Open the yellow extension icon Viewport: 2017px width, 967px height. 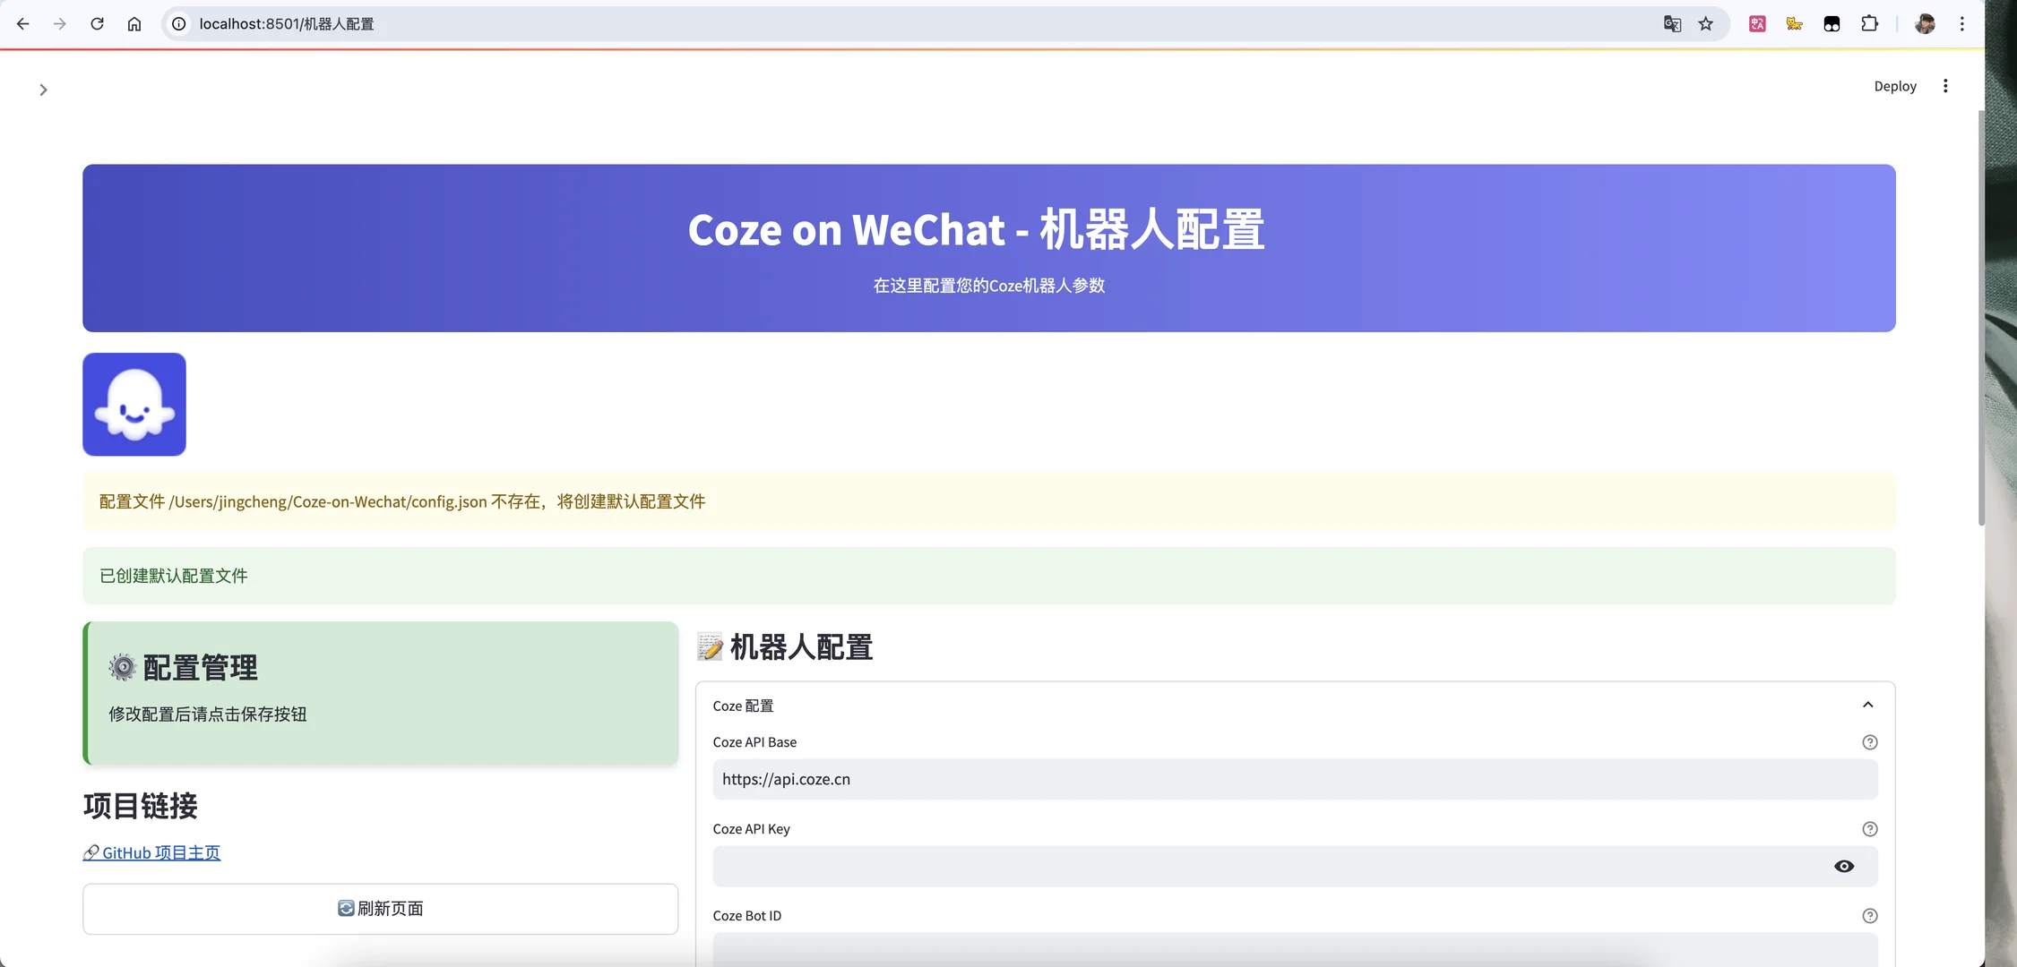tap(1794, 24)
